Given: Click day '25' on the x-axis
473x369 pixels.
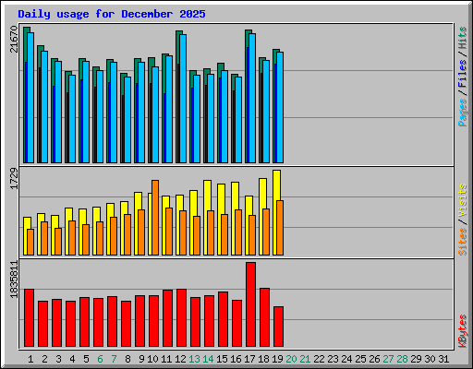Looking at the screenshot, I should point(360,359).
